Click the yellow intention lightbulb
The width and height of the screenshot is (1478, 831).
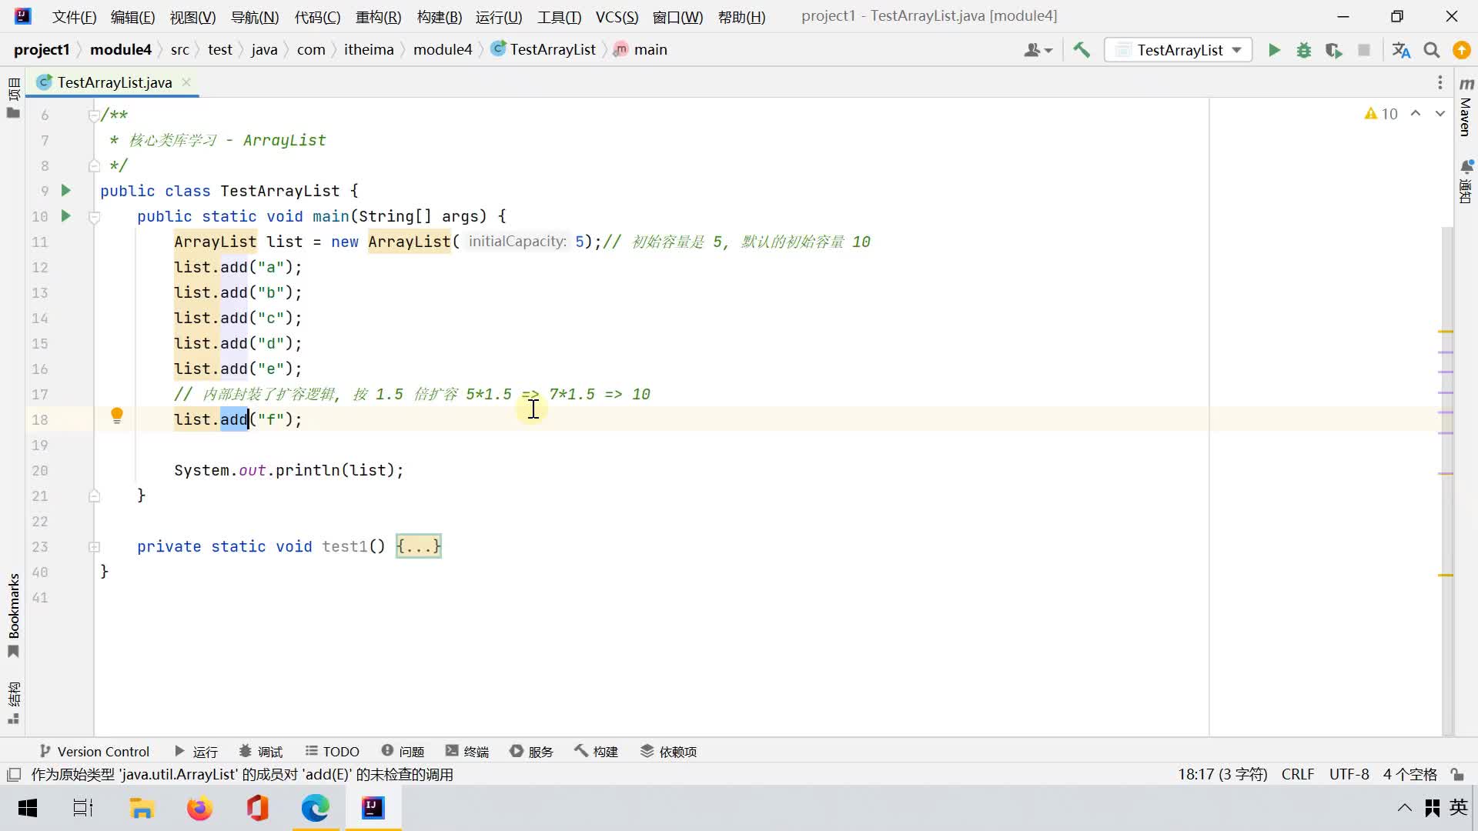tap(117, 416)
